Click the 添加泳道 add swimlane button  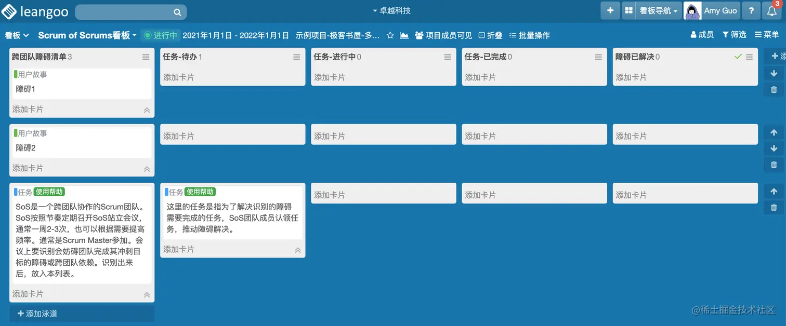click(82, 314)
